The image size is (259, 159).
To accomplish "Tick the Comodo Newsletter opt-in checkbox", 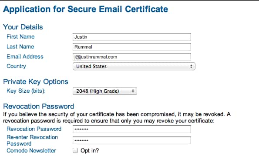I will [75, 150].
